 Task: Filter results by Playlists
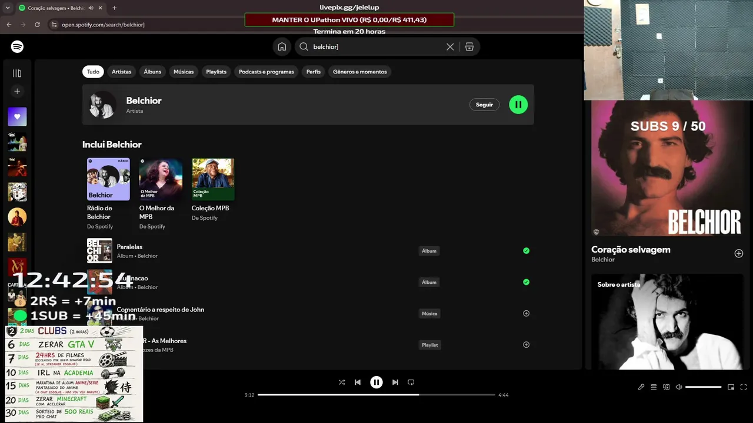(216, 72)
